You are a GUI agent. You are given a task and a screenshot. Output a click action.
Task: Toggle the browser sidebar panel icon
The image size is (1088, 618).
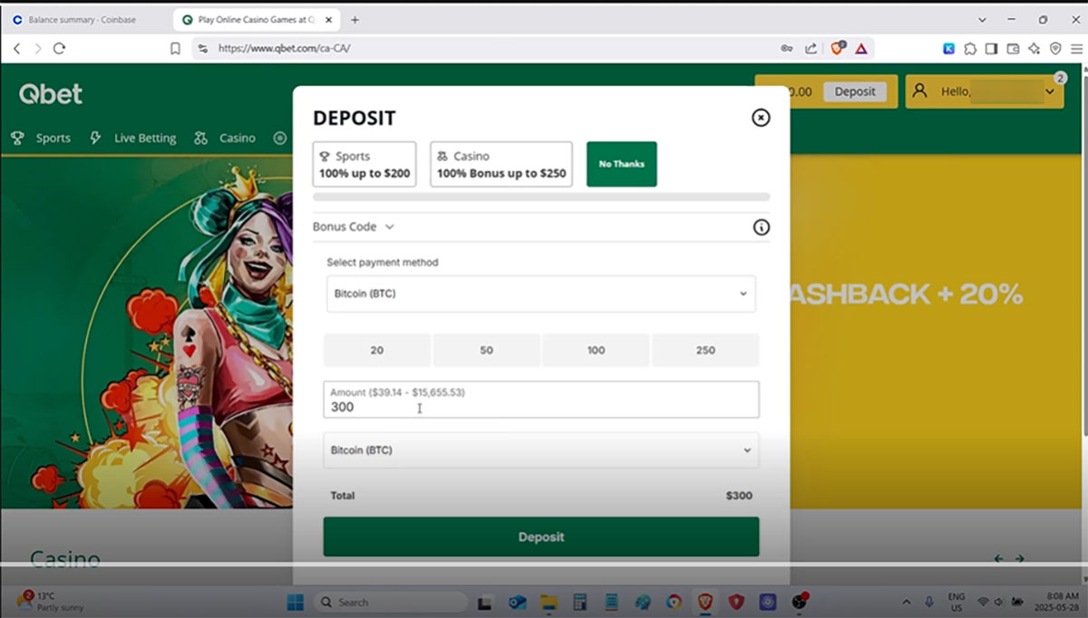[992, 49]
